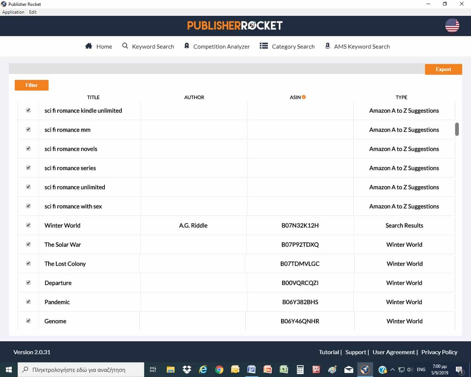This screenshot has height=377, width=471.
Task: Click the American flag language icon
Action: (x=452, y=26)
